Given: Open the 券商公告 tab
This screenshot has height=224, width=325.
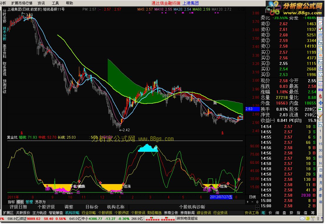Looking at the screenshot, I should click(x=171, y=213).
